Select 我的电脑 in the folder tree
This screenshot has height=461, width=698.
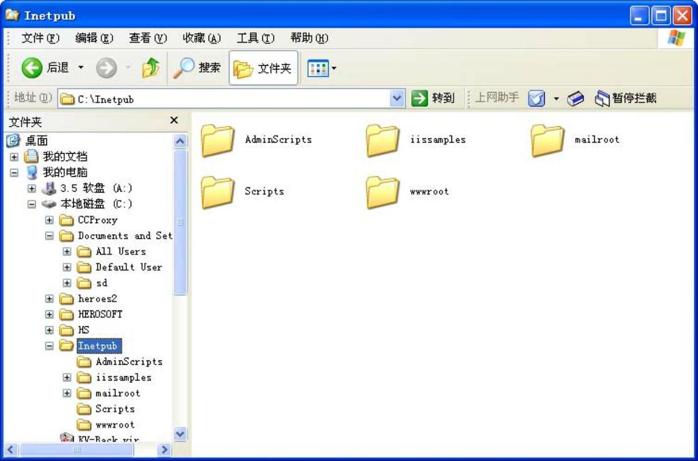pos(64,173)
